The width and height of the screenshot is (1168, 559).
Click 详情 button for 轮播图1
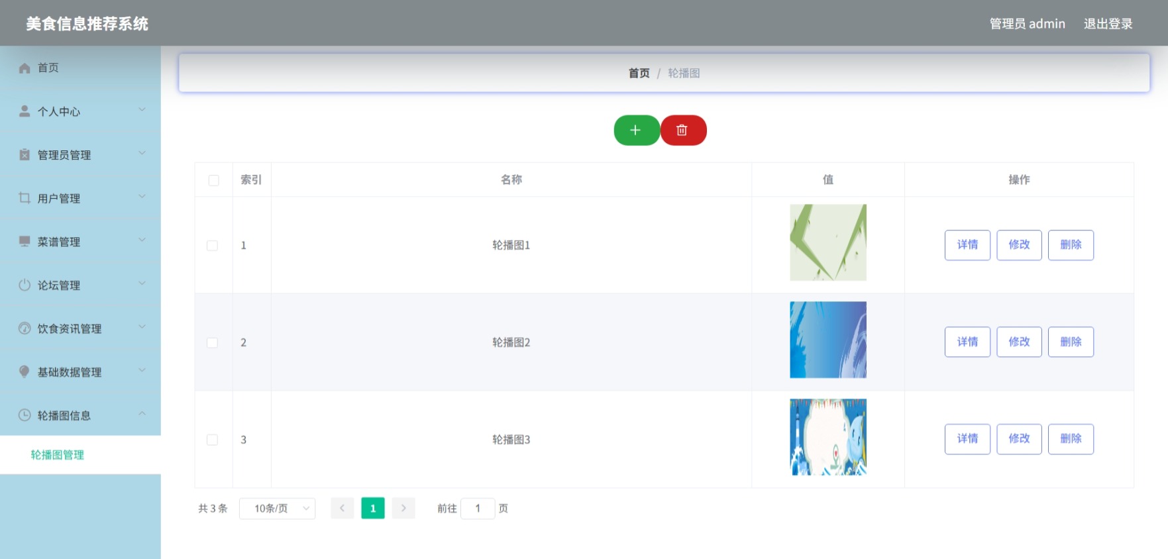(967, 245)
